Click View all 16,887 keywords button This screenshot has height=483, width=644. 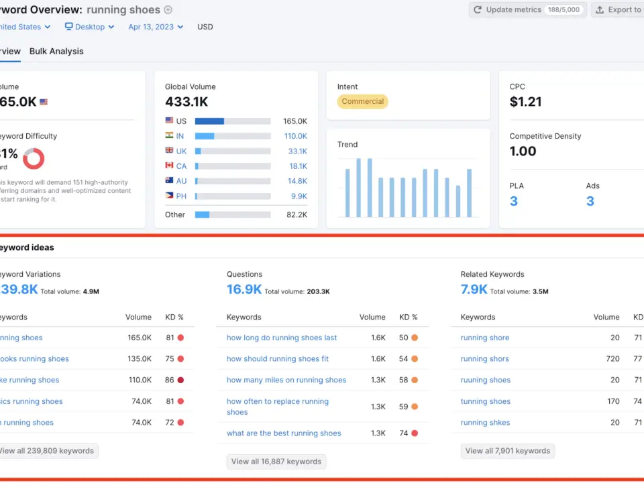[x=276, y=462]
